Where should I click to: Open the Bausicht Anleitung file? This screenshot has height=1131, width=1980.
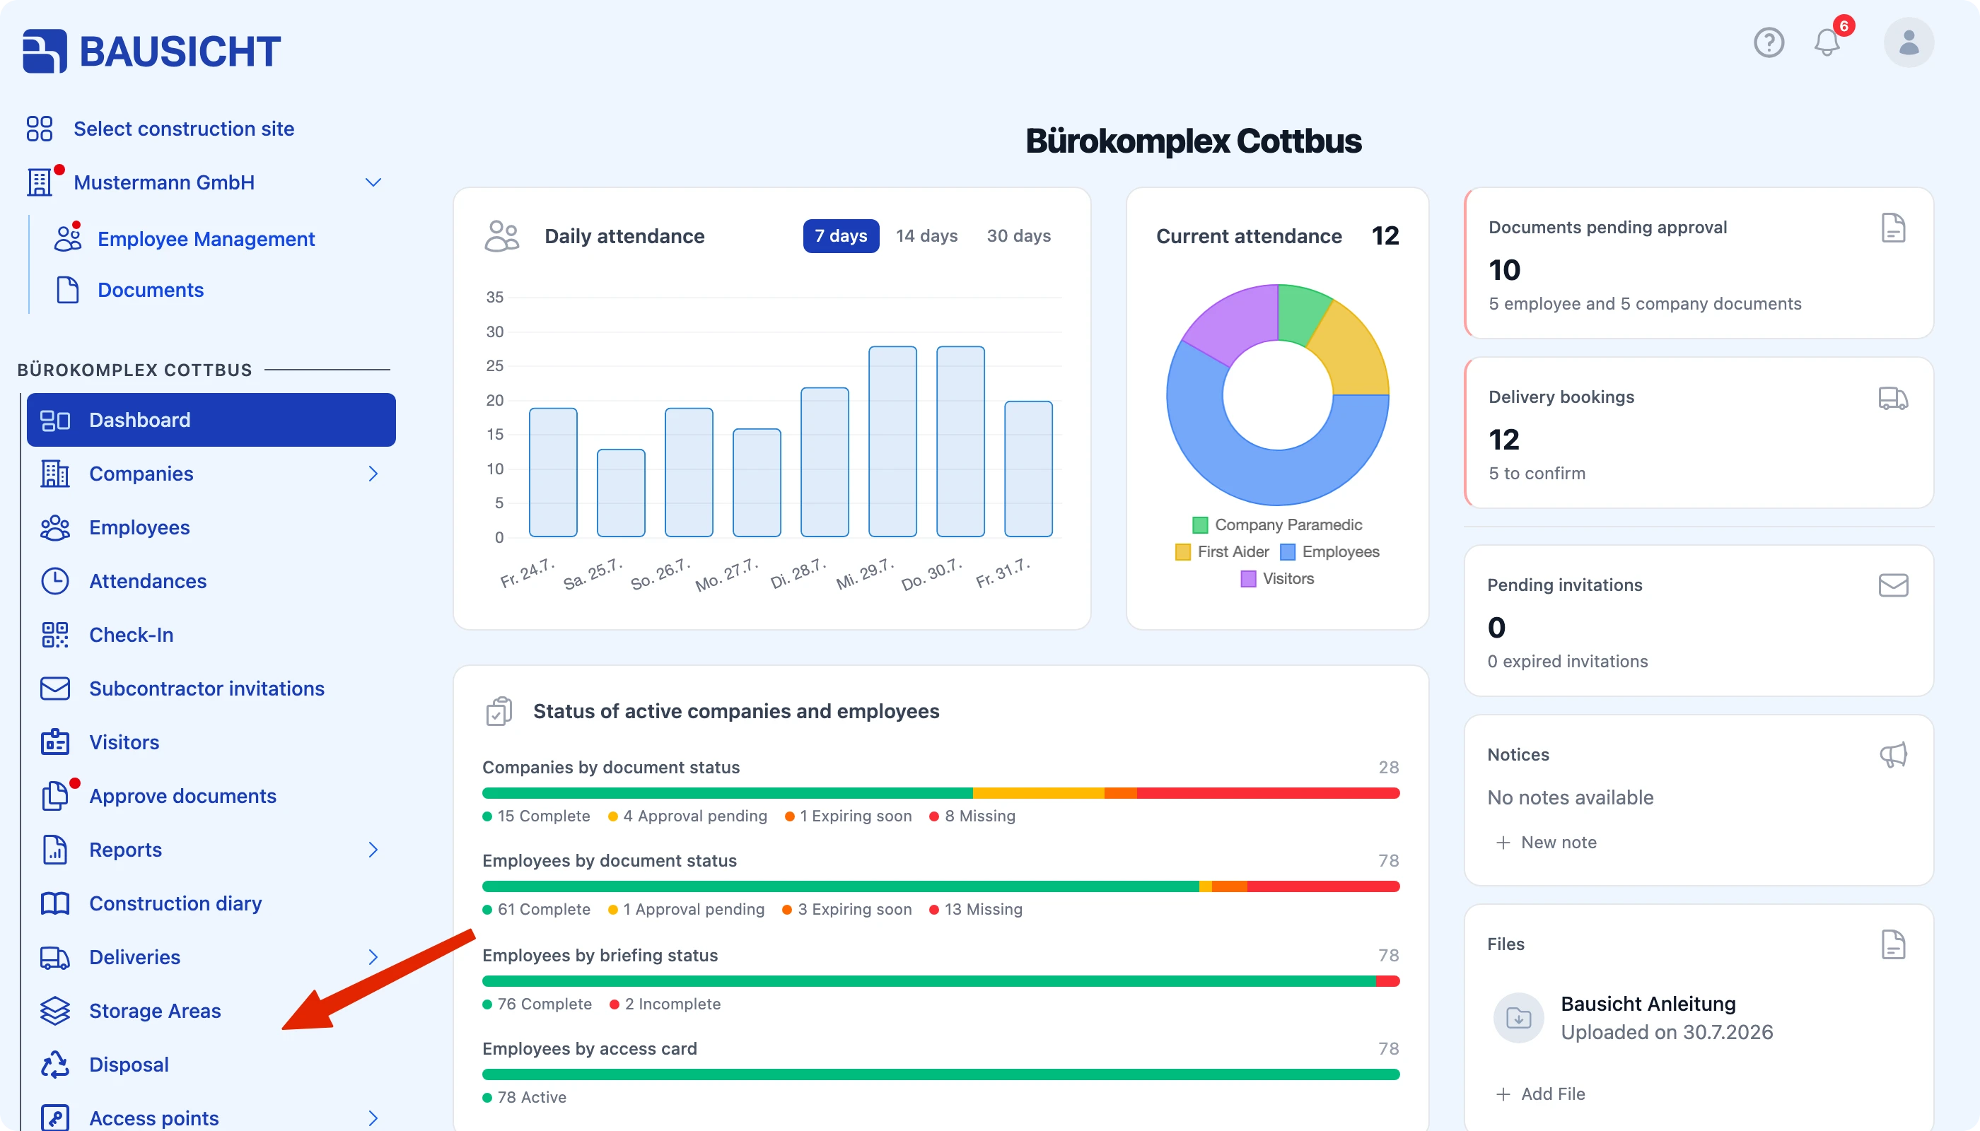point(1648,1004)
